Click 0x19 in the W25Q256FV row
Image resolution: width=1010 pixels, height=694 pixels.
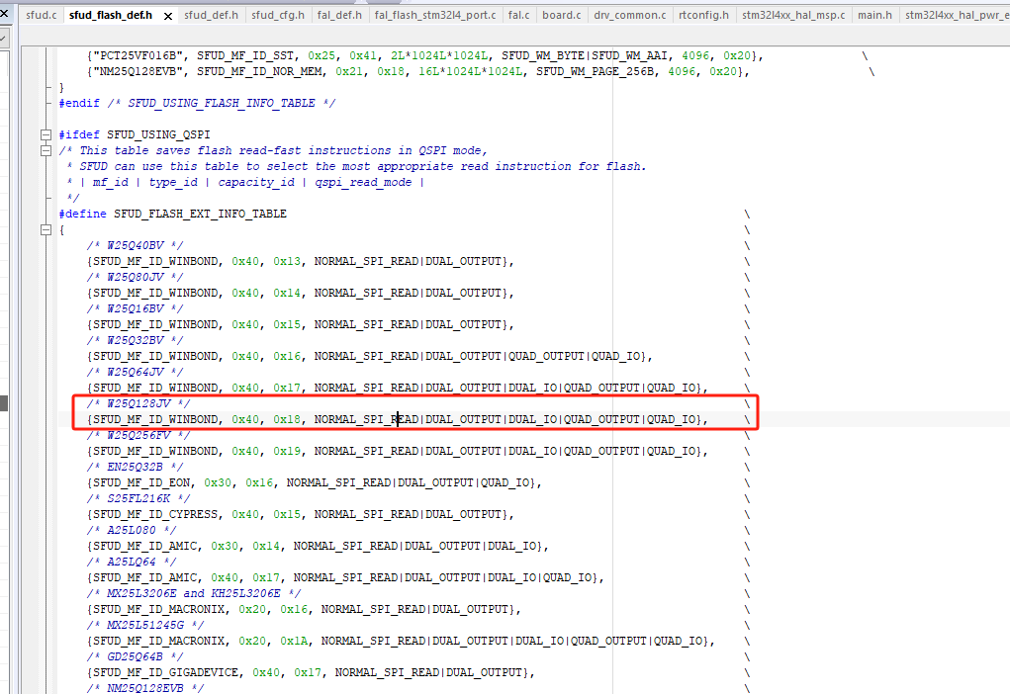click(287, 451)
